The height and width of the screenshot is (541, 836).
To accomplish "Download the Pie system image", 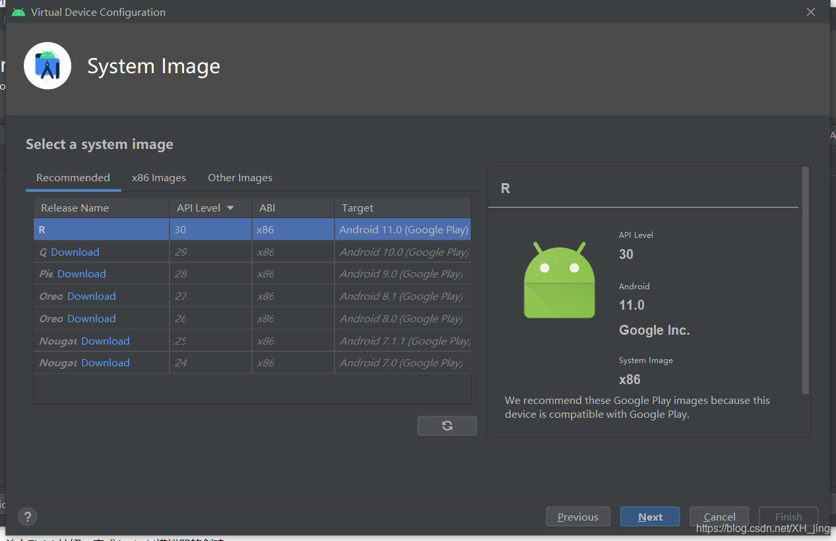I will click(x=82, y=273).
